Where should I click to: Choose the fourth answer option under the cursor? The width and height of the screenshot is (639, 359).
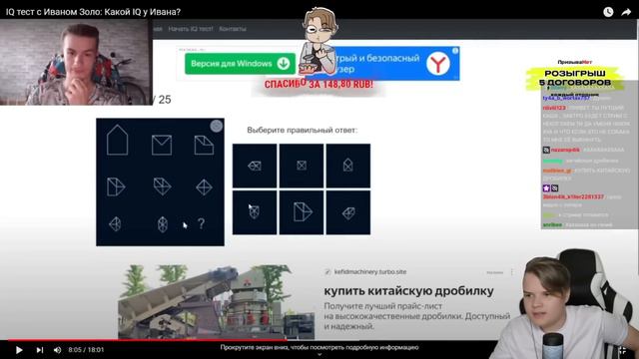pos(255,212)
